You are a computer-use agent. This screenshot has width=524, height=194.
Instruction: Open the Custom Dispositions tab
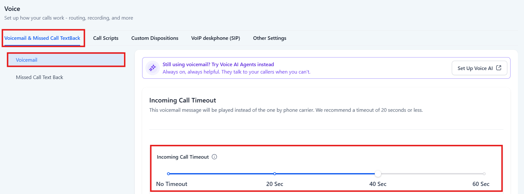155,38
